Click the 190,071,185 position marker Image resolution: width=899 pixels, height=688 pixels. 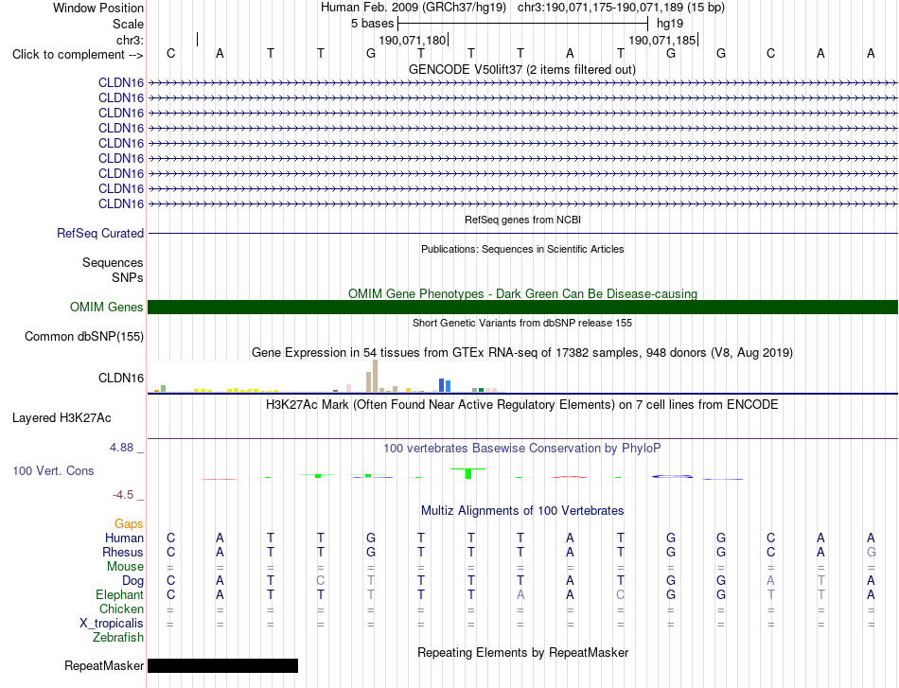coord(662,40)
